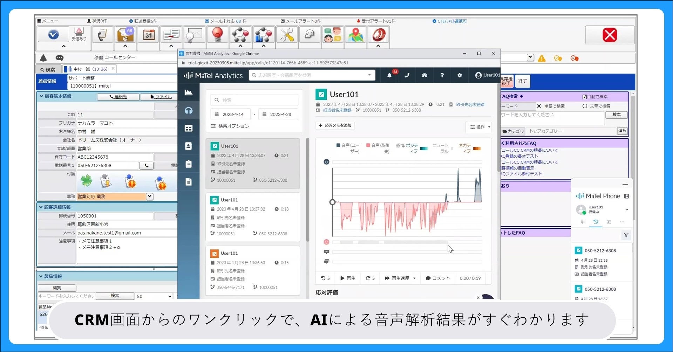Open the chart analytics sidebar icon
The height and width of the screenshot is (352, 673).
[x=189, y=92]
